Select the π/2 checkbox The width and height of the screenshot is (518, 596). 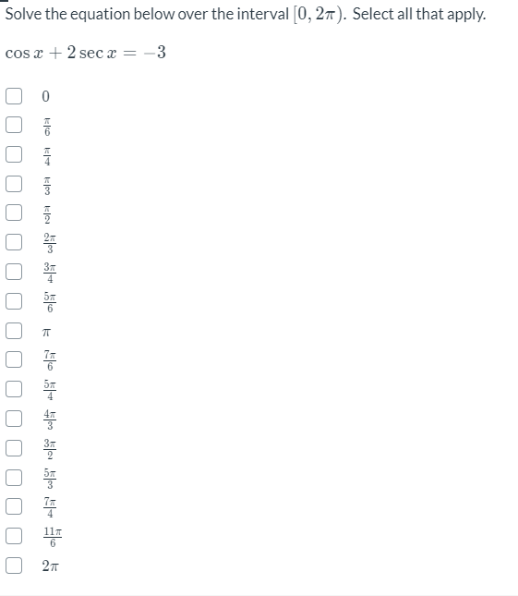tap(14, 213)
